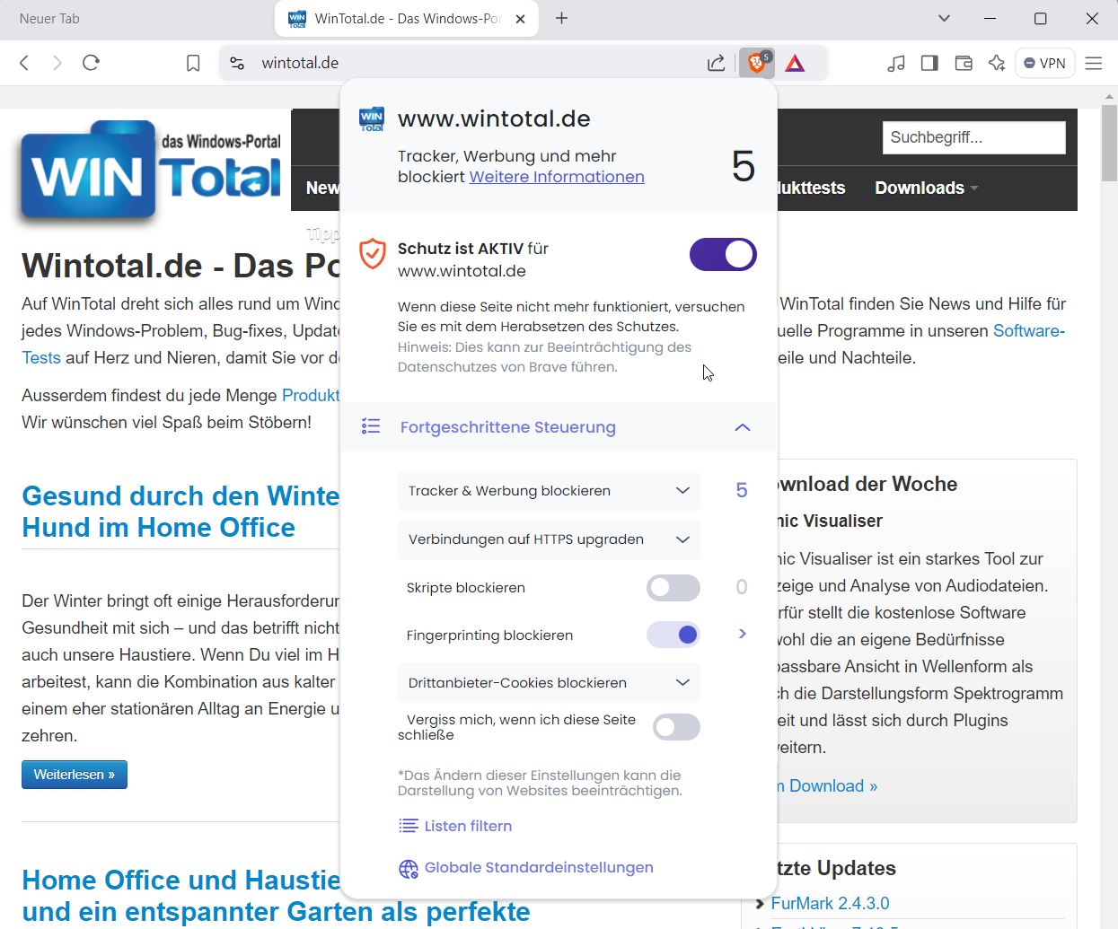Open a new tab with plus button

pos(561,18)
